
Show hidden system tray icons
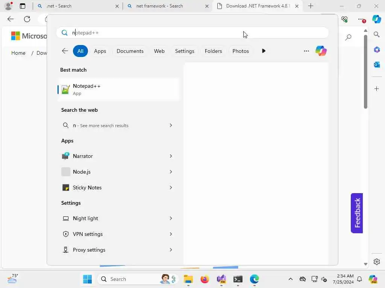pos(291,279)
